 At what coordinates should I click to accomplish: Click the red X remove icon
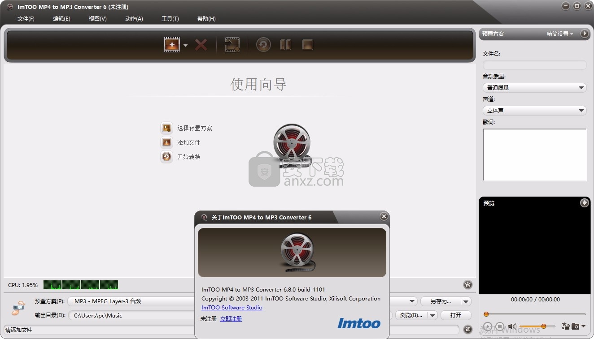pos(201,45)
